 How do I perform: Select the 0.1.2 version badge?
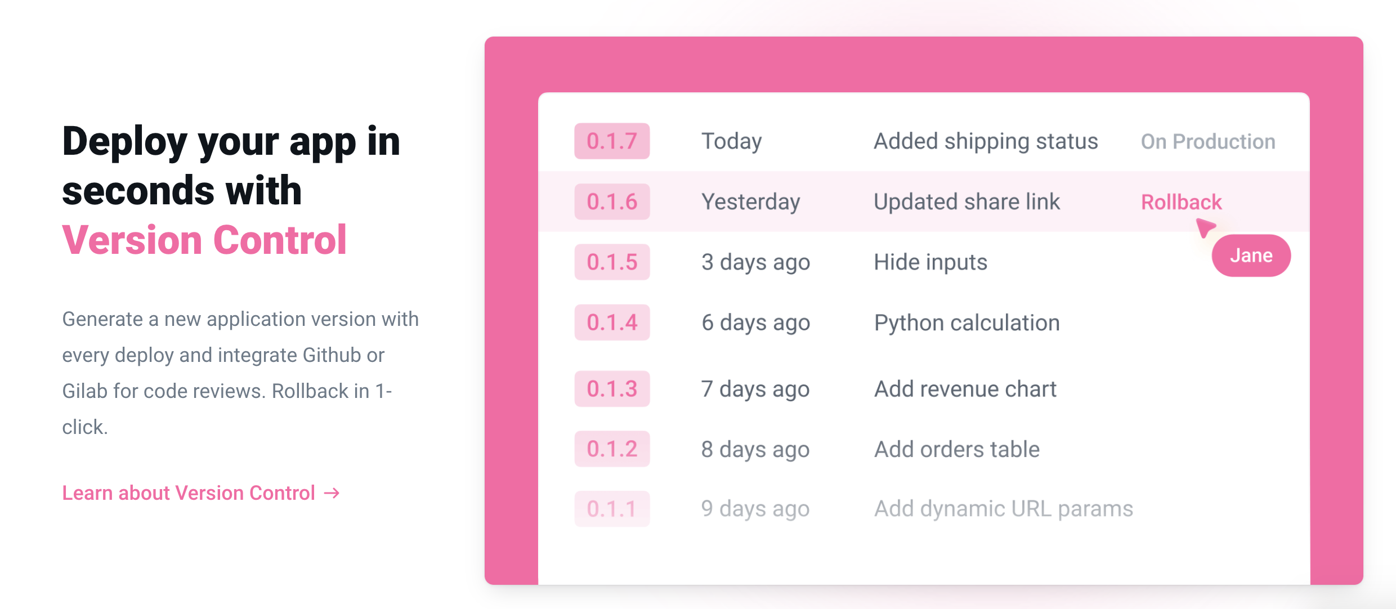pos(612,449)
